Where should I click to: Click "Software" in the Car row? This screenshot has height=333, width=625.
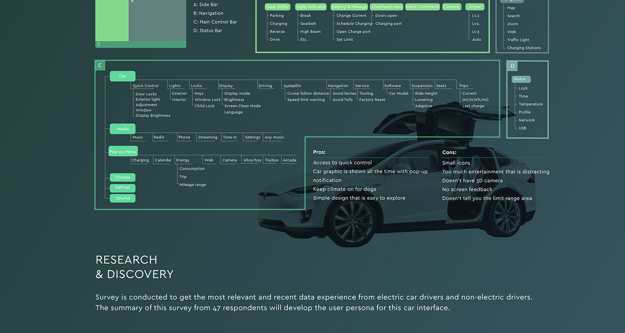tap(392, 86)
